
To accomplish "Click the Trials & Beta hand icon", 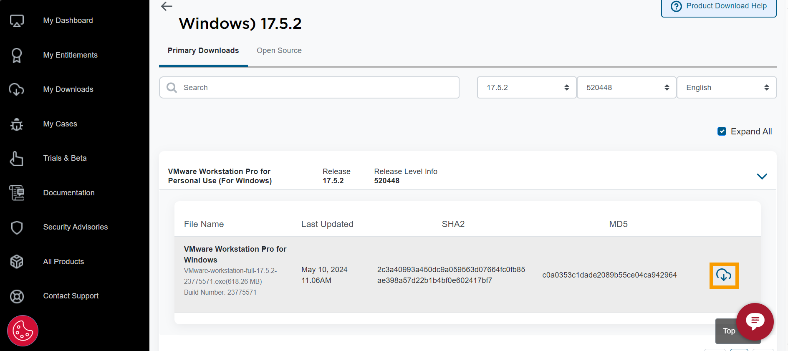I will [x=17, y=158].
